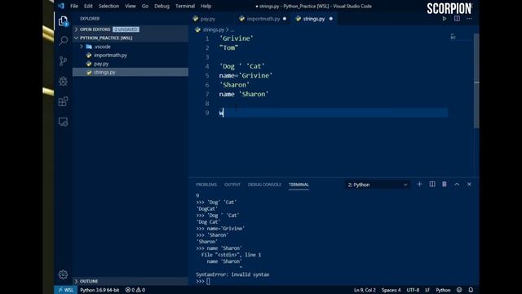Click line 7 text name 'Sharon'
Viewport: 522px width, 294px height.
pyautogui.click(x=244, y=95)
